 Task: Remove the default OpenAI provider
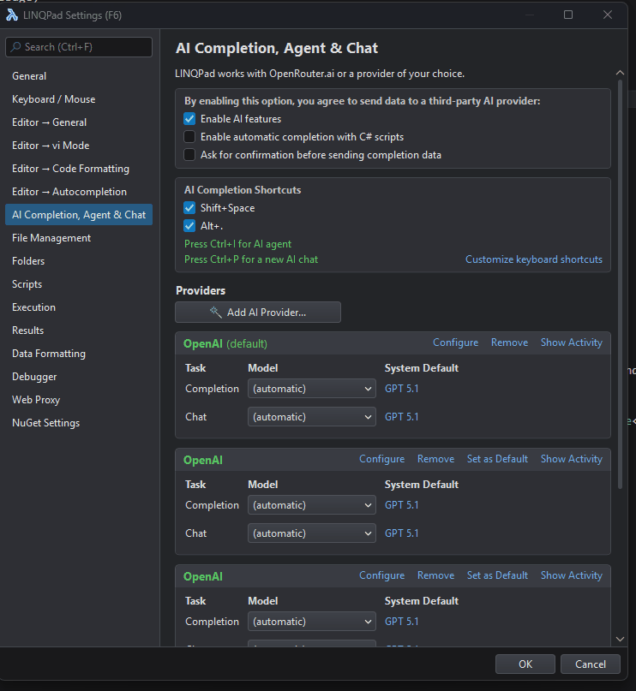pyautogui.click(x=509, y=343)
